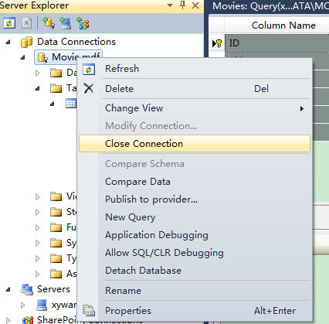The height and width of the screenshot is (324, 329).
Task: Expand the SharePoint Connections node
Action: 8,320
